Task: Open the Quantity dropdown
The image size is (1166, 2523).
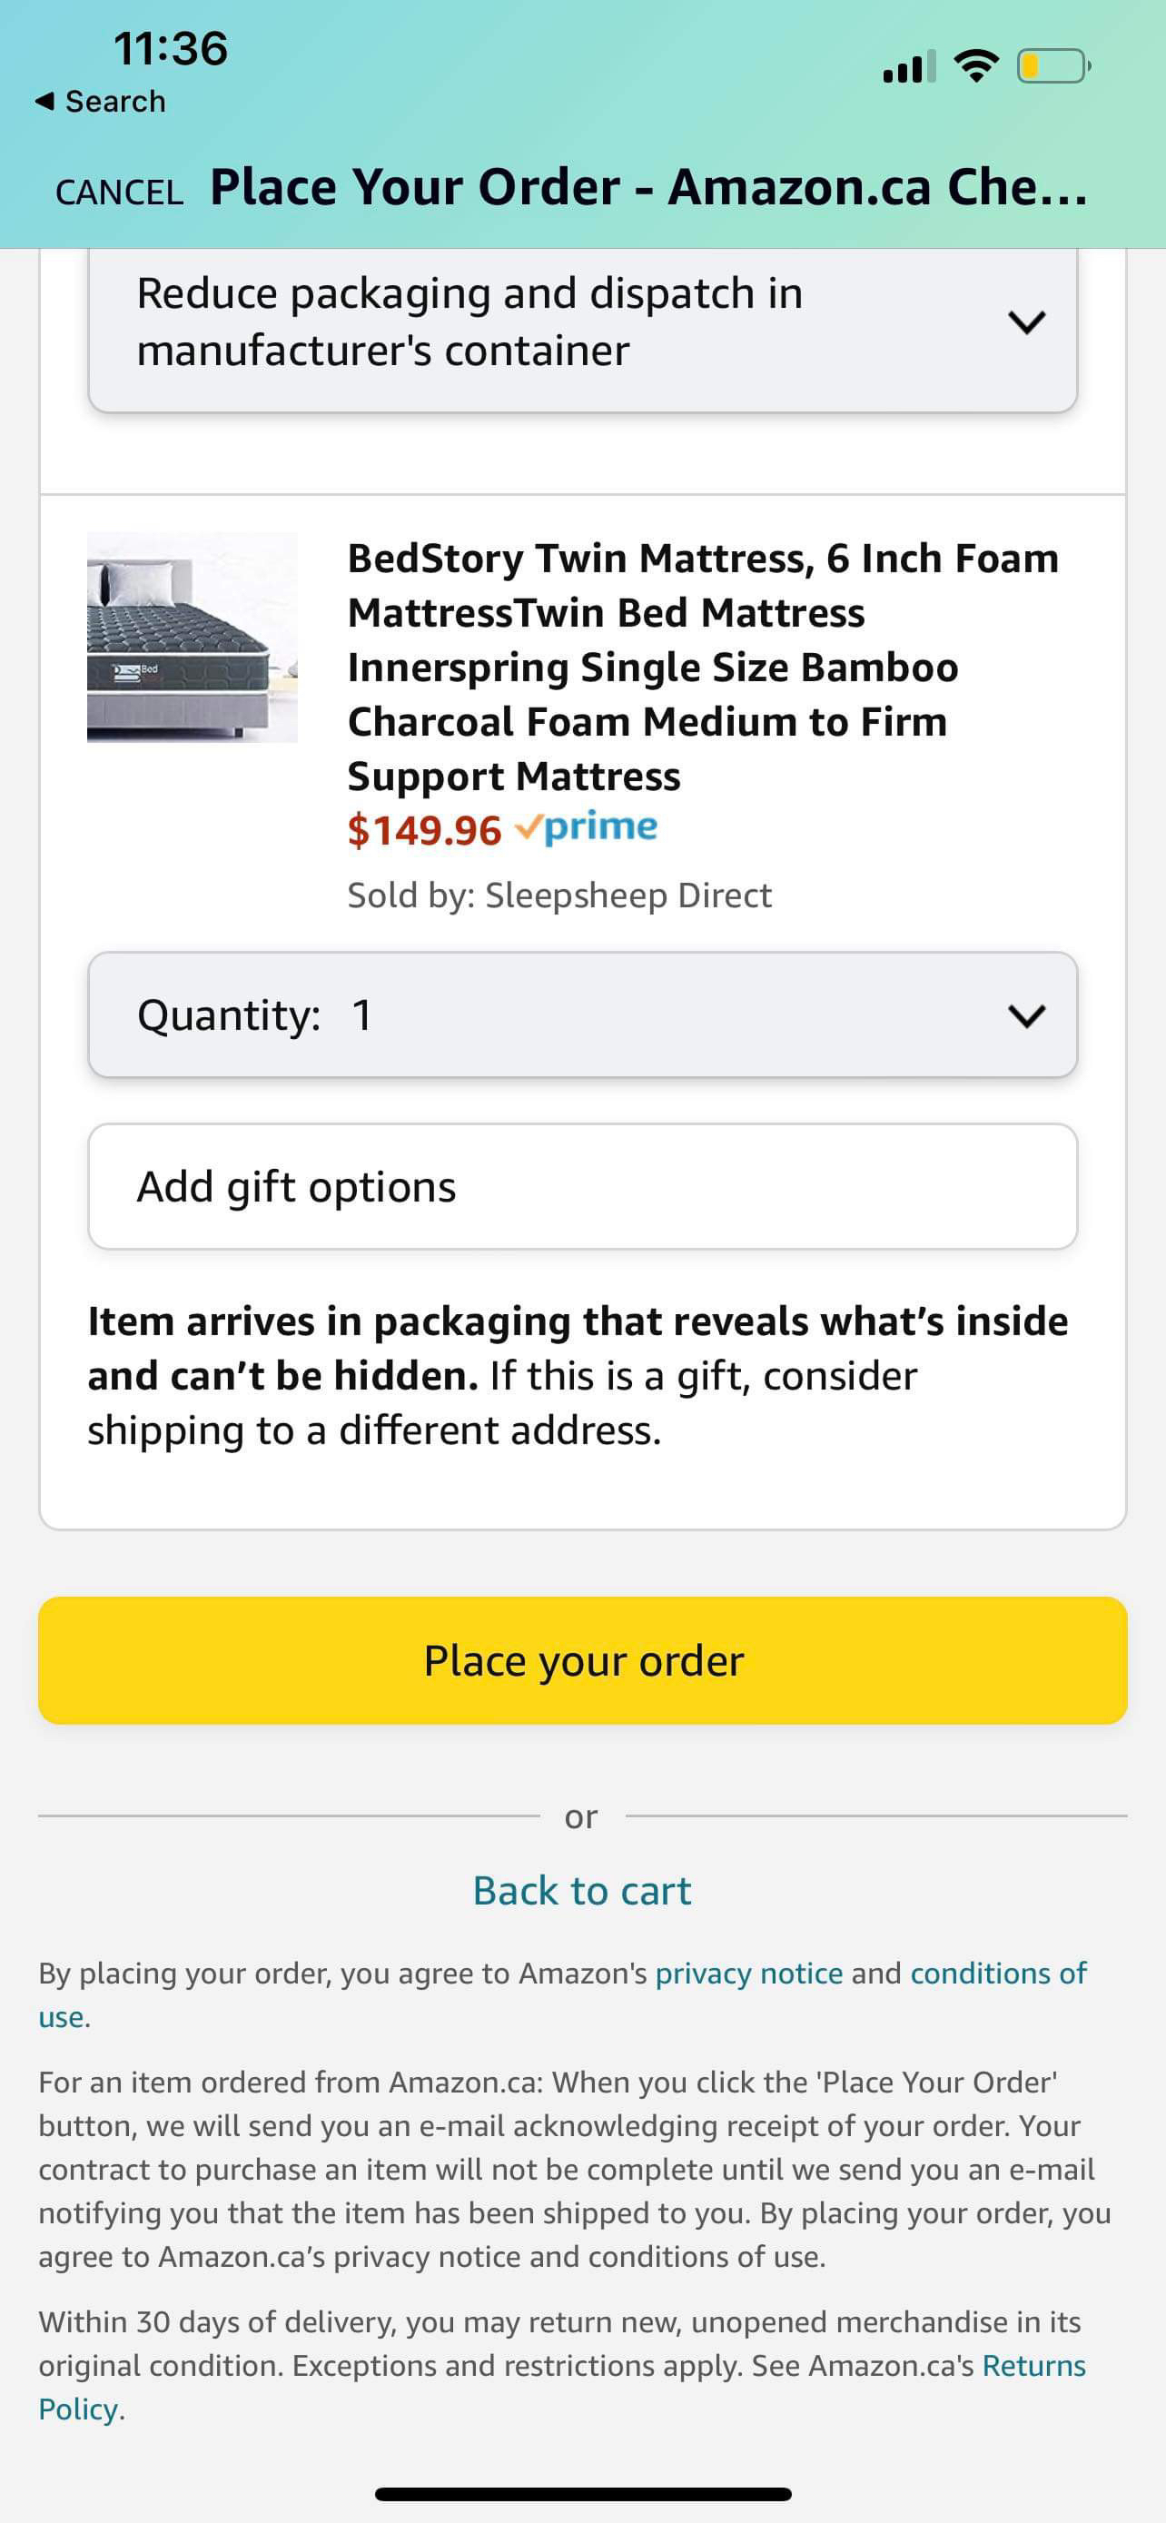Action: [582, 1014]
